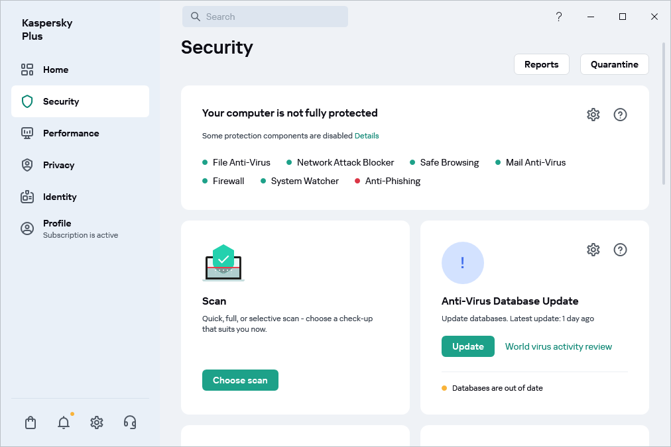671x447 pixels.
Task: Open the Home section icon
Action: 27,69
